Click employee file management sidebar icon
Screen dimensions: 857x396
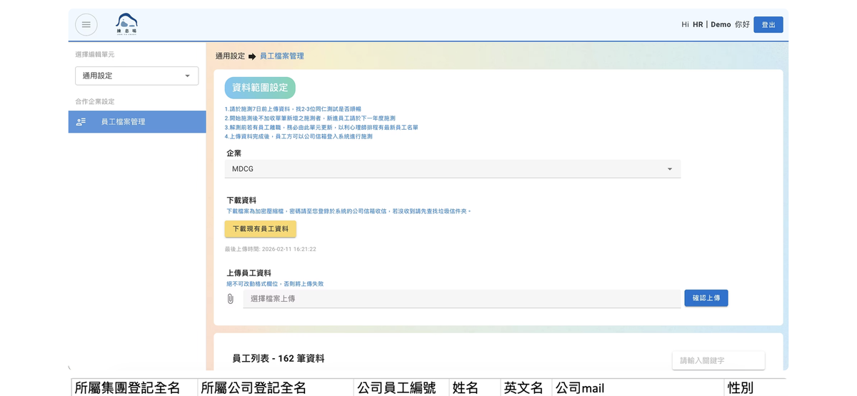pos(81,122)
